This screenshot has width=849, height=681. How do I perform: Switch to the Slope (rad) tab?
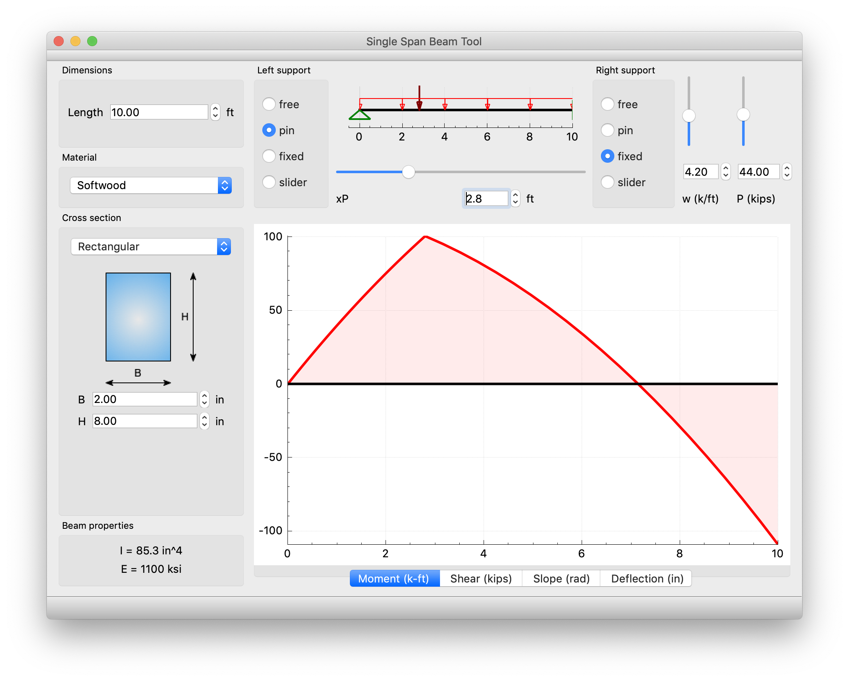pos(562,579)
